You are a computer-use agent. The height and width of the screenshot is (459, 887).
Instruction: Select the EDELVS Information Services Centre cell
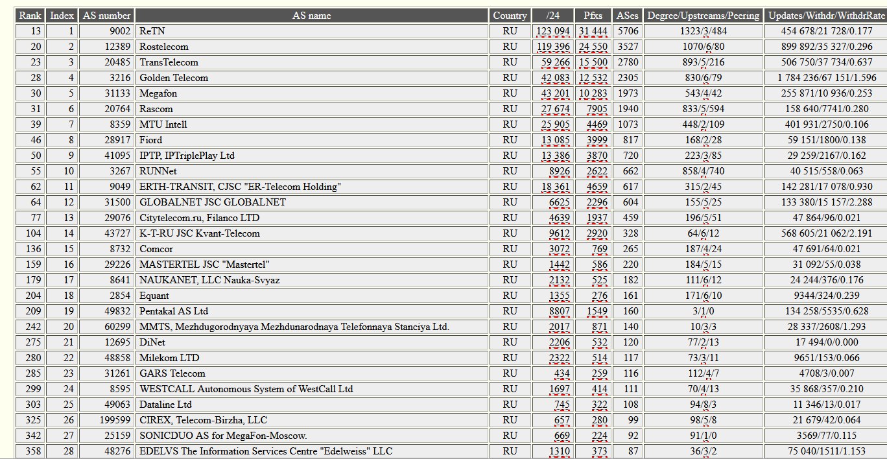click(x=312, y=451)
